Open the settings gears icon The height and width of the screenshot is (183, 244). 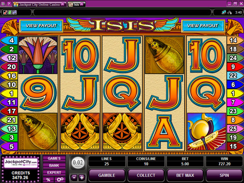(60, 180)
